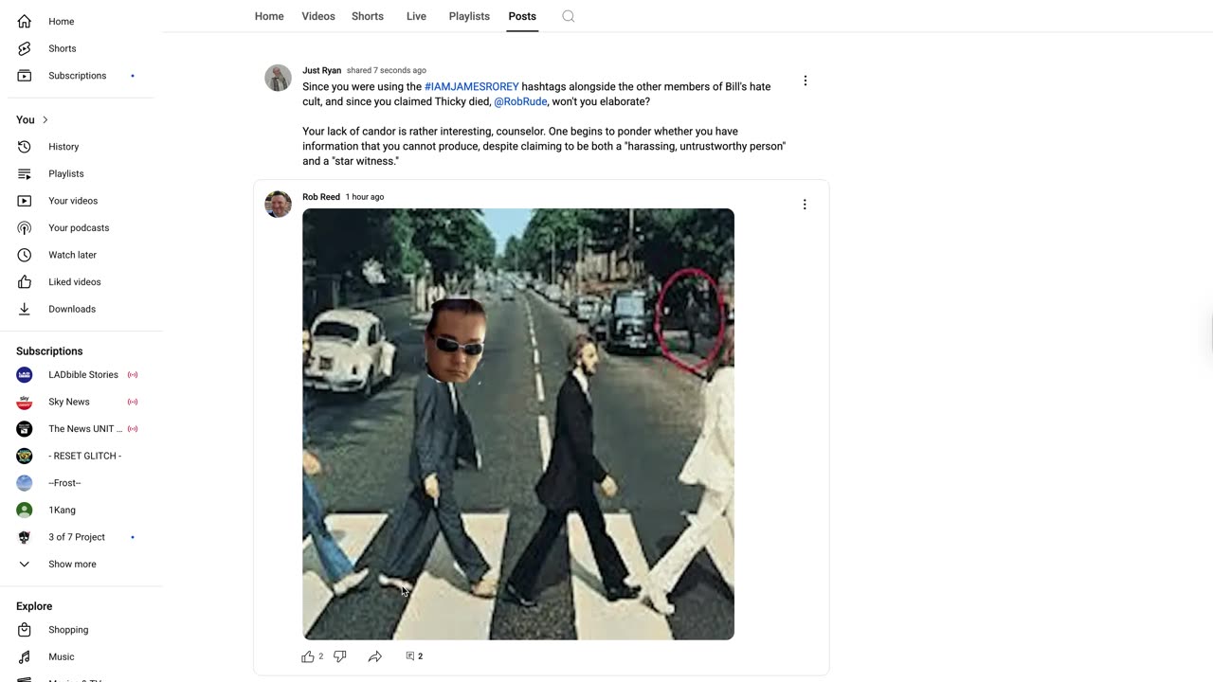Open the Subscriptions sidebar icon
This screenshot has width=1213, height=682.
coord(25,76)
